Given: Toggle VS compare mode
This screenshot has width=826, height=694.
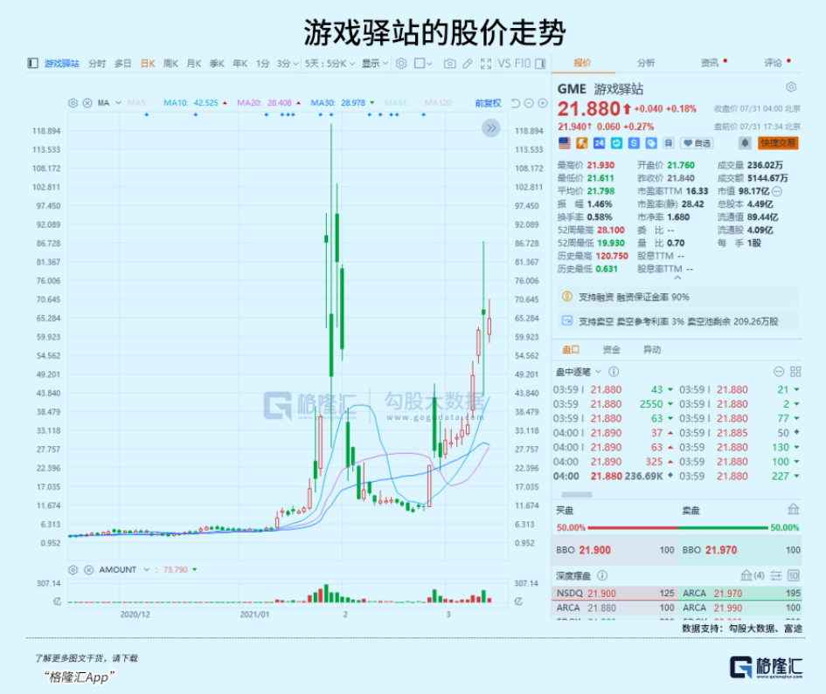Looking at the screenshot, I should click(x=504, y=64).
